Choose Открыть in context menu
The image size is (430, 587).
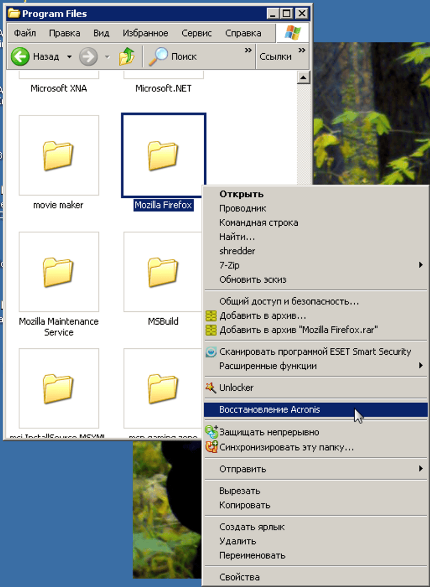point(316,194)
